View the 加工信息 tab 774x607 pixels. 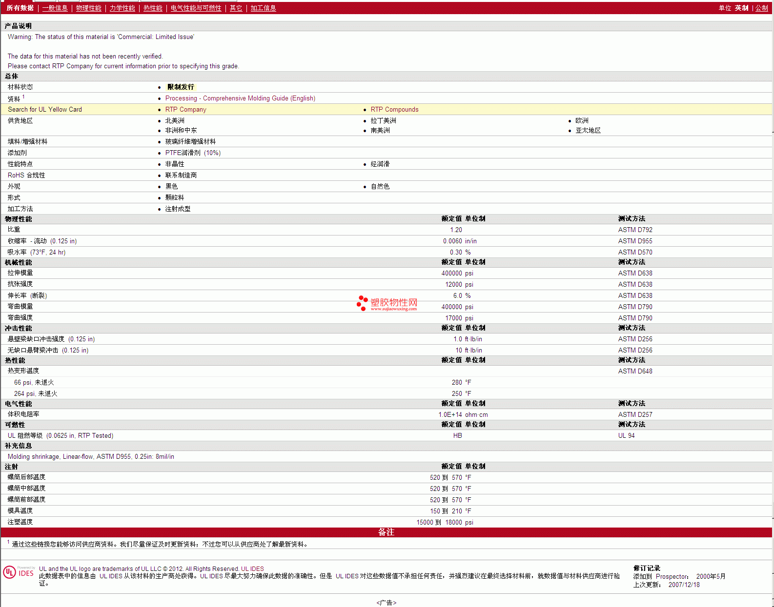tap(263, 8)
